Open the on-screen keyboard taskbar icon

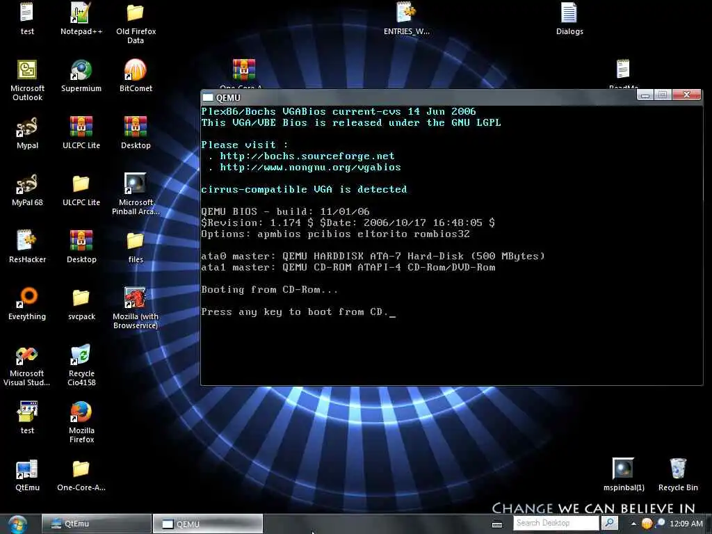[497, 524]
